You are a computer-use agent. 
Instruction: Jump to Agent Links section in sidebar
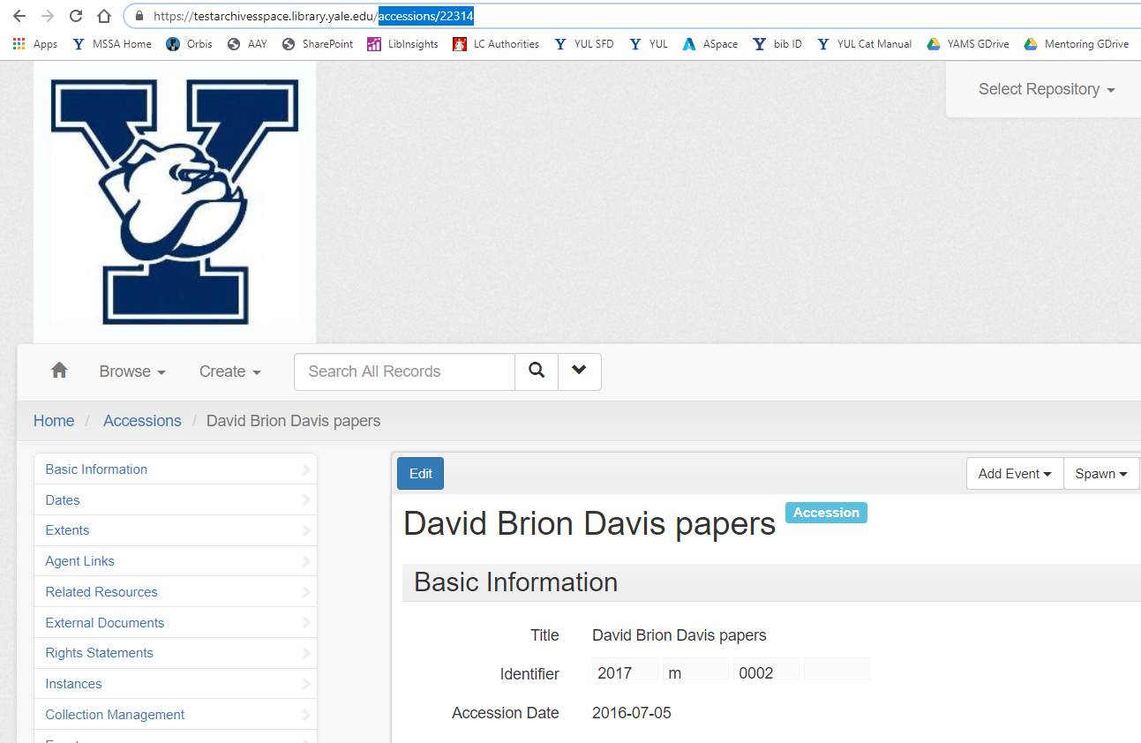pos(175,561)
